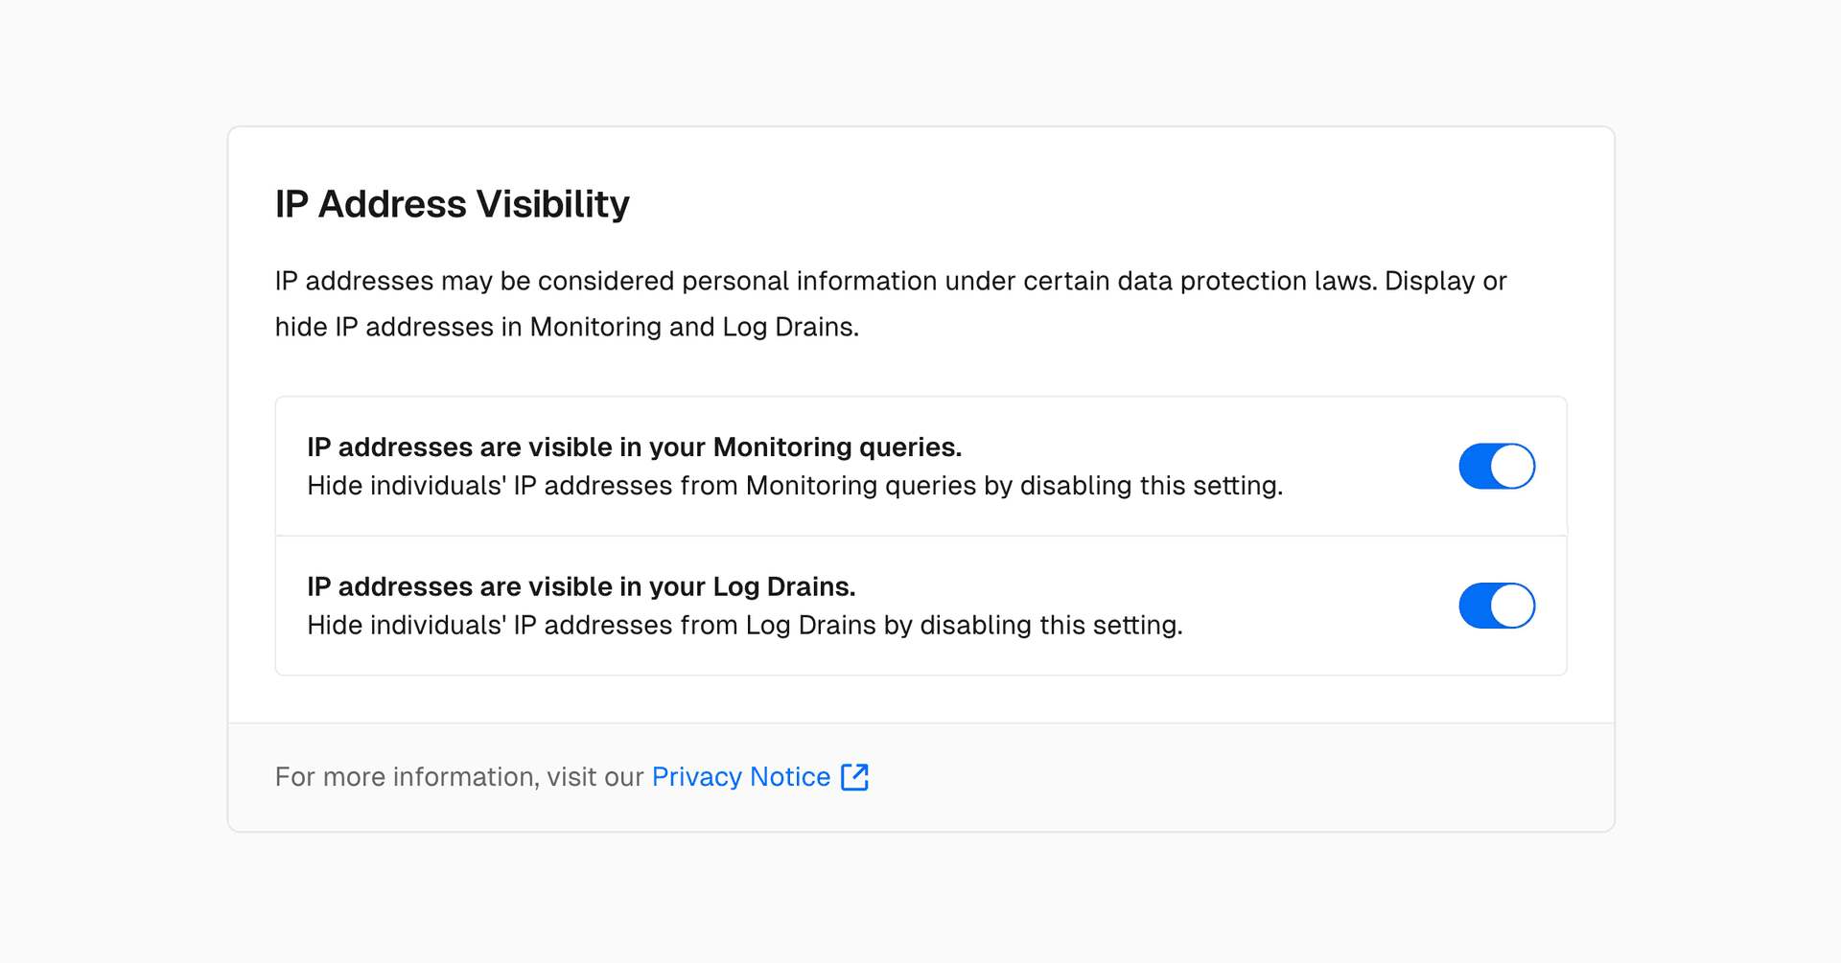Screen dimensions: 1841x963
Task: Select the bold Log Drains label text
Action: (581, 586)
